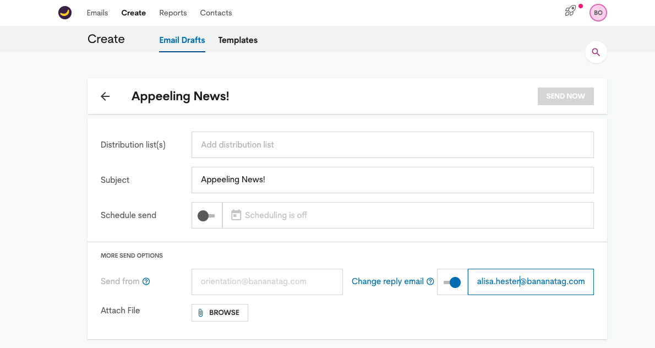
Task: Open the Emails menu
Action: [97, 13]
